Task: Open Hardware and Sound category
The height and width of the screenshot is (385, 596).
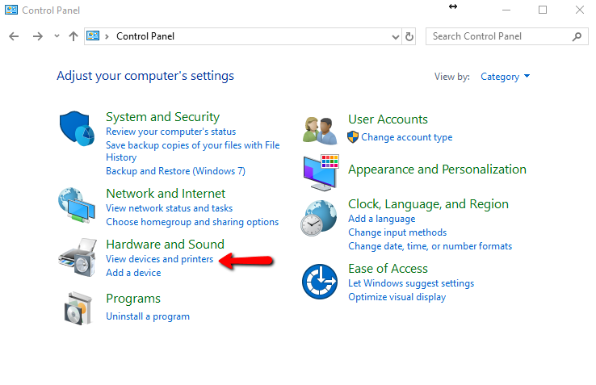Action: click(165, 244)
